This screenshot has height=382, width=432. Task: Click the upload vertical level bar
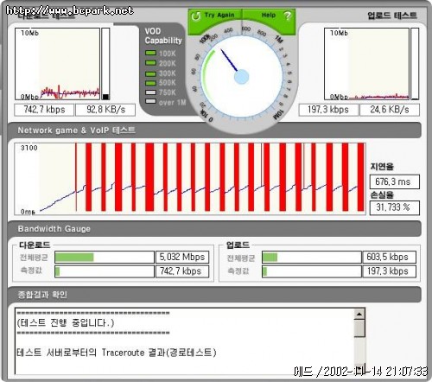tap(415, 64)
